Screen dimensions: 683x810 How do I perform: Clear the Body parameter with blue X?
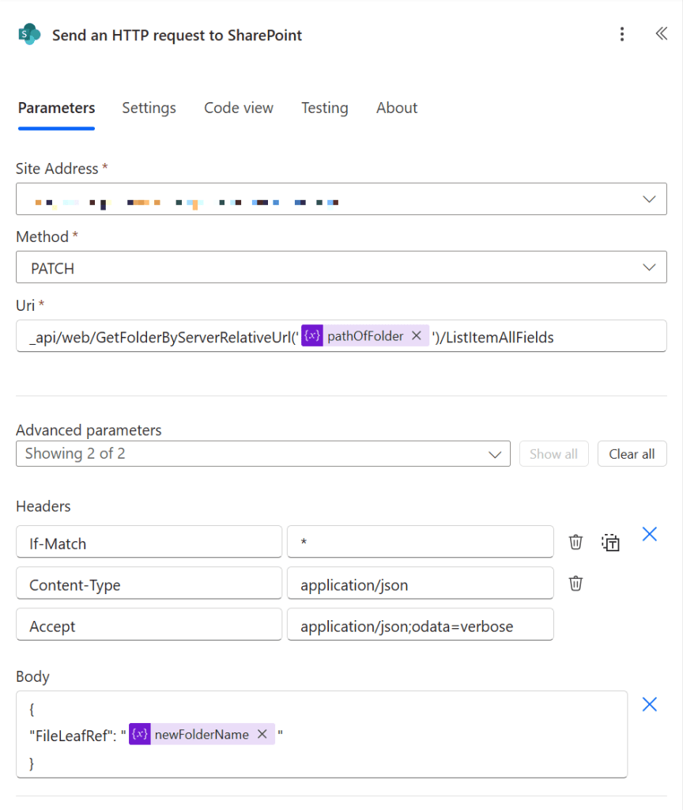click(x=649, y=704)
